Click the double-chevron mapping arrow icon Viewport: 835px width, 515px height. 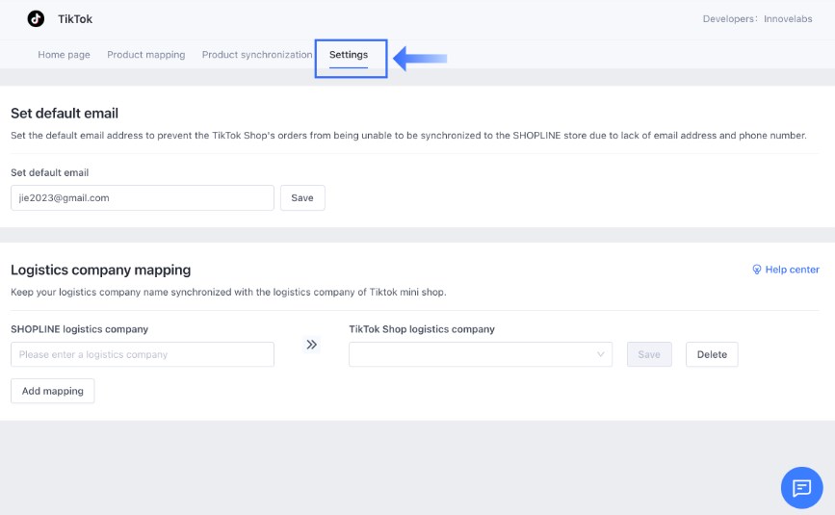coord(311,345)
